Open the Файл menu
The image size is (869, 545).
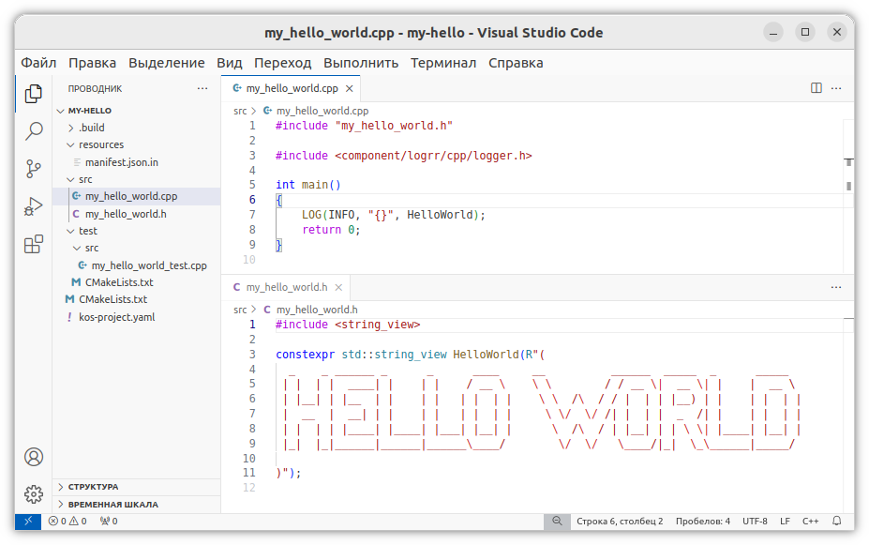(x=38, y=63)
